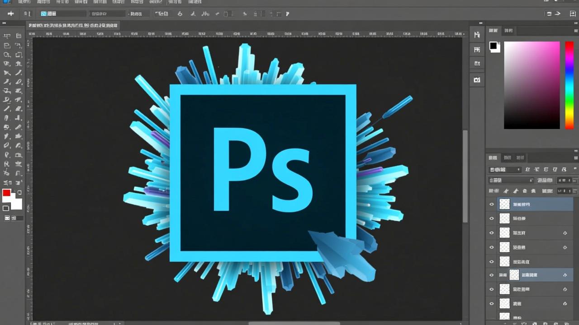Hide the linked layer in the middle of the stack
The image size is (579, 325).
point(492,274)
